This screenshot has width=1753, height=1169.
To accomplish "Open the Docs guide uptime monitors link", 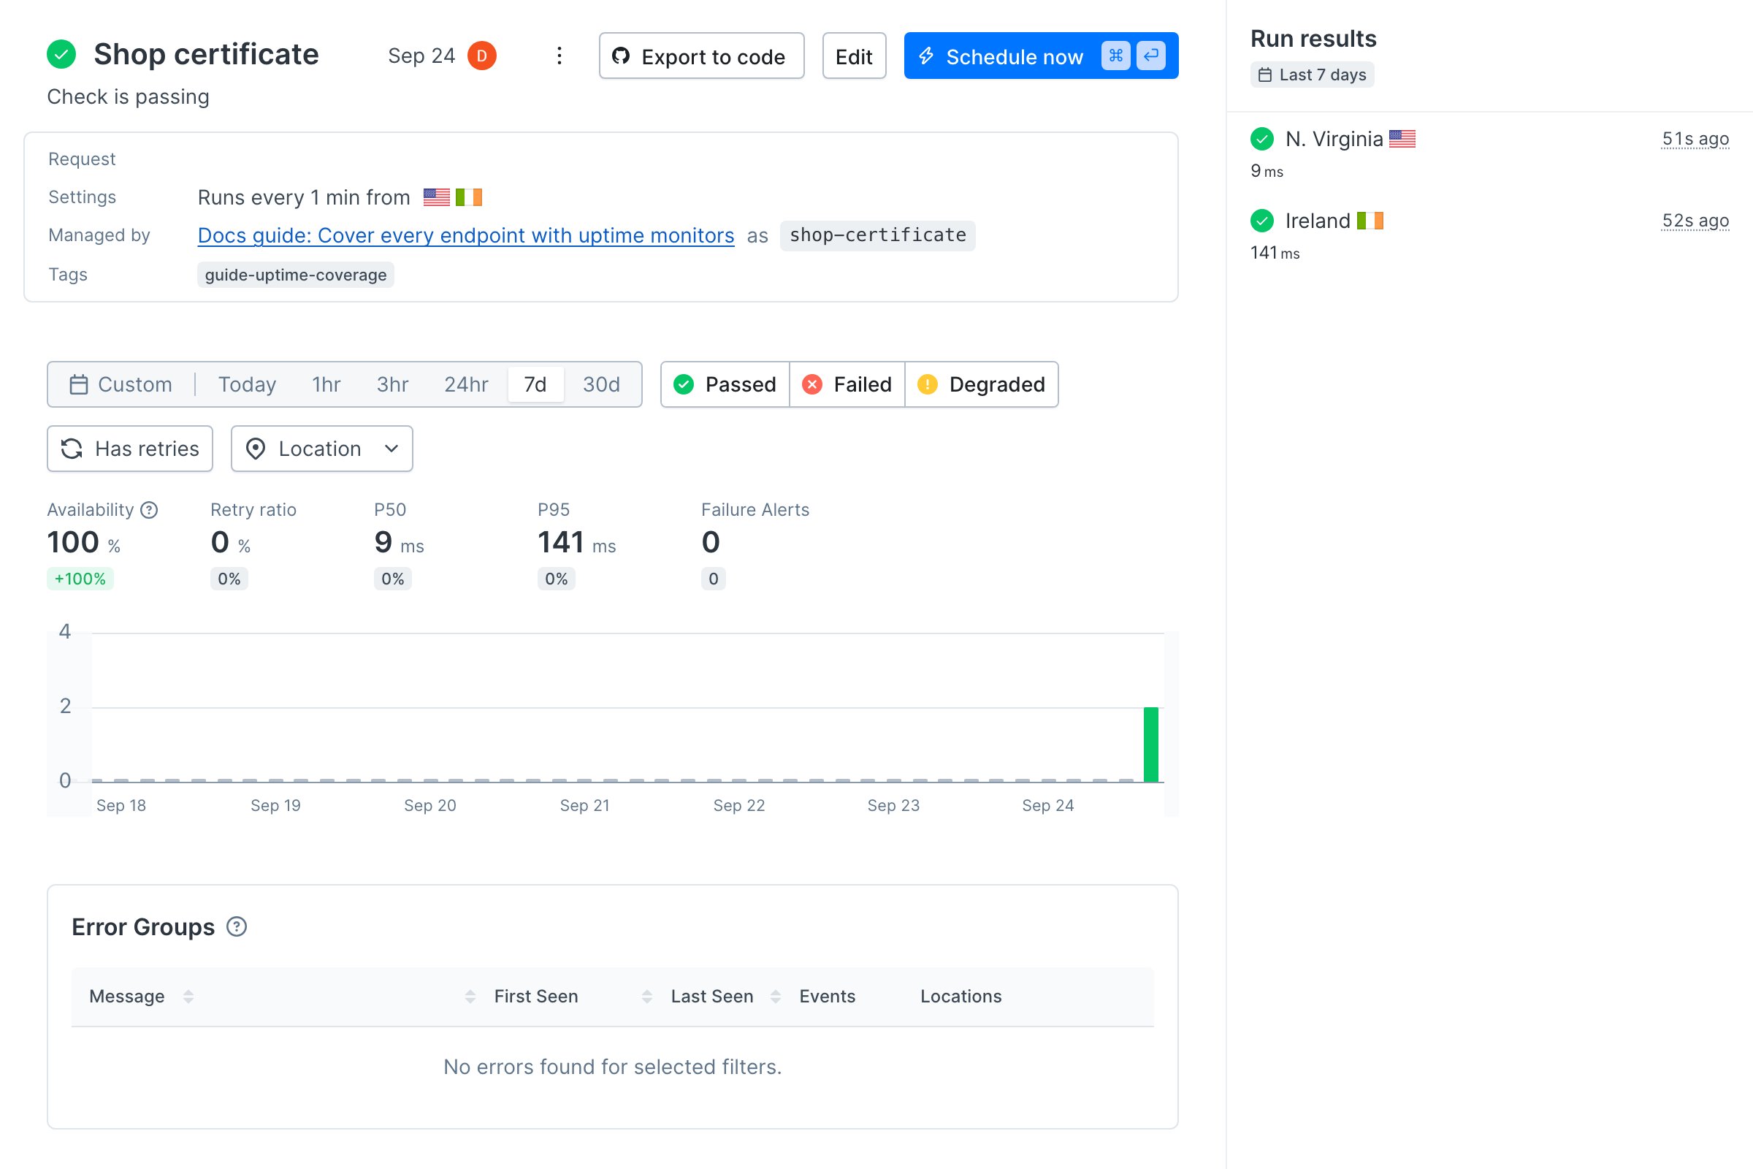I will 466,235.
